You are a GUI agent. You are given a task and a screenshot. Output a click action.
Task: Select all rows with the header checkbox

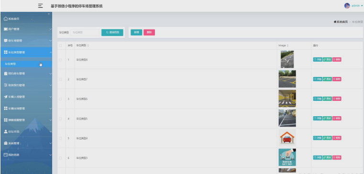click(x=60, y=45)
